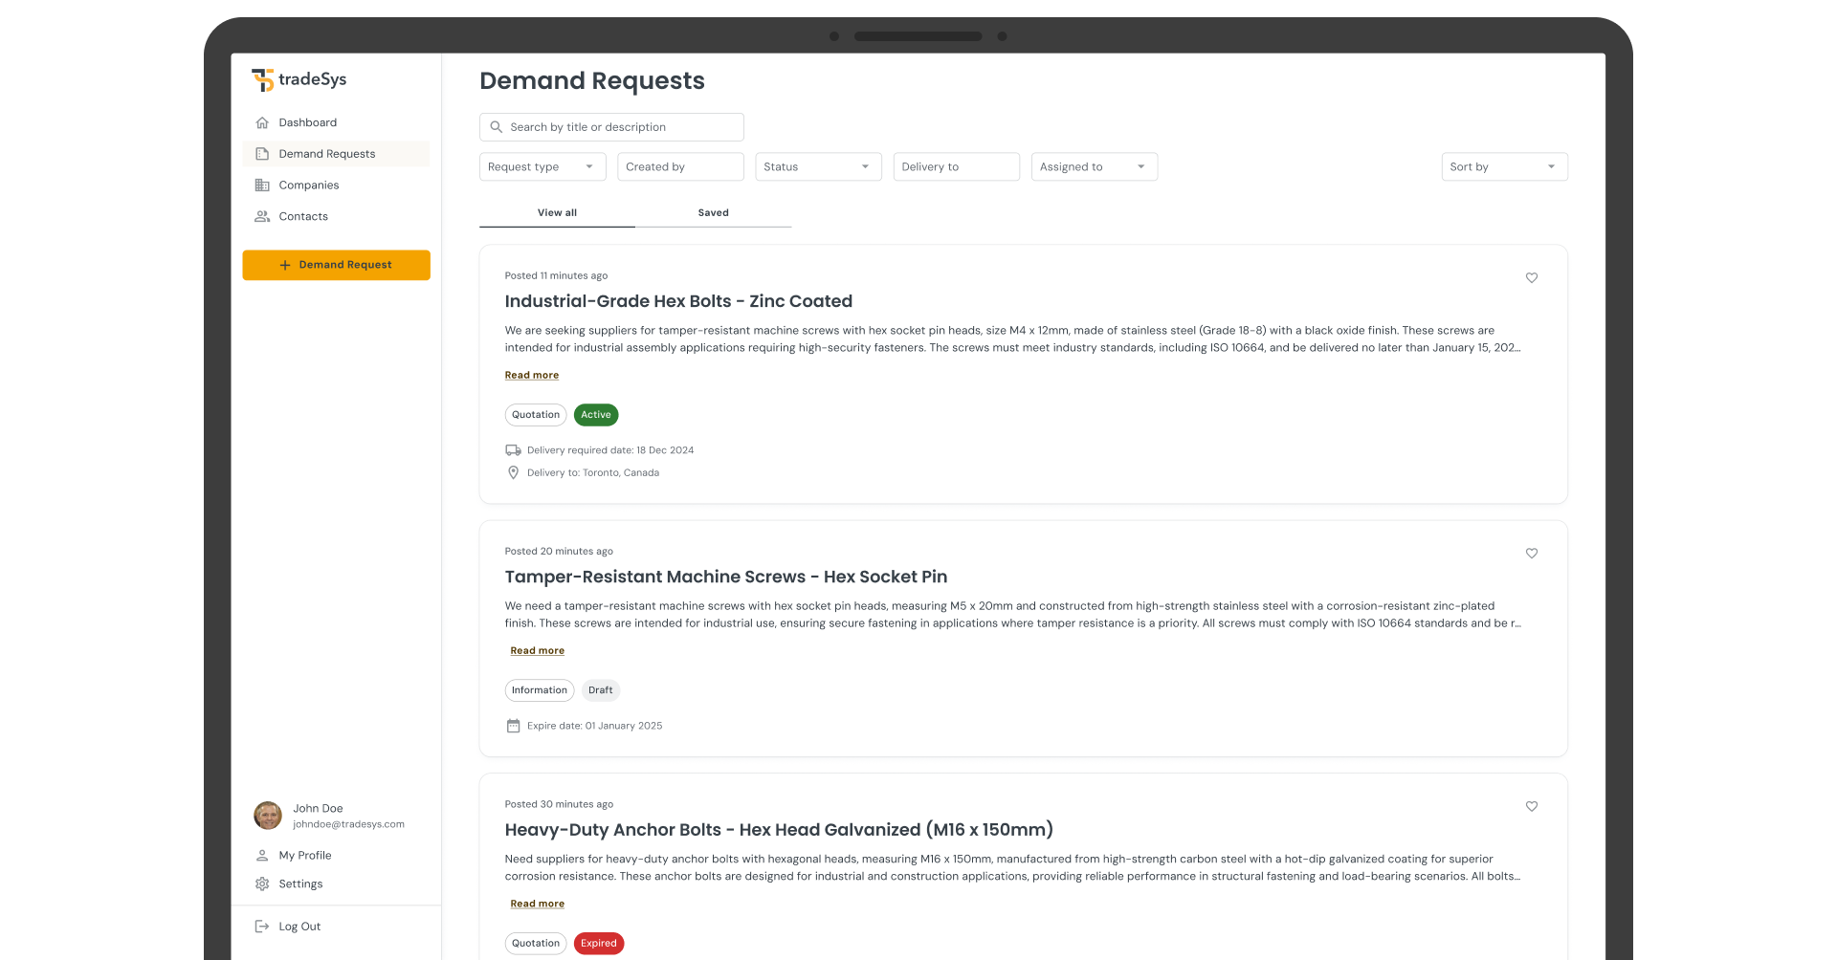Click the Created by filter field

pos(679,167)
